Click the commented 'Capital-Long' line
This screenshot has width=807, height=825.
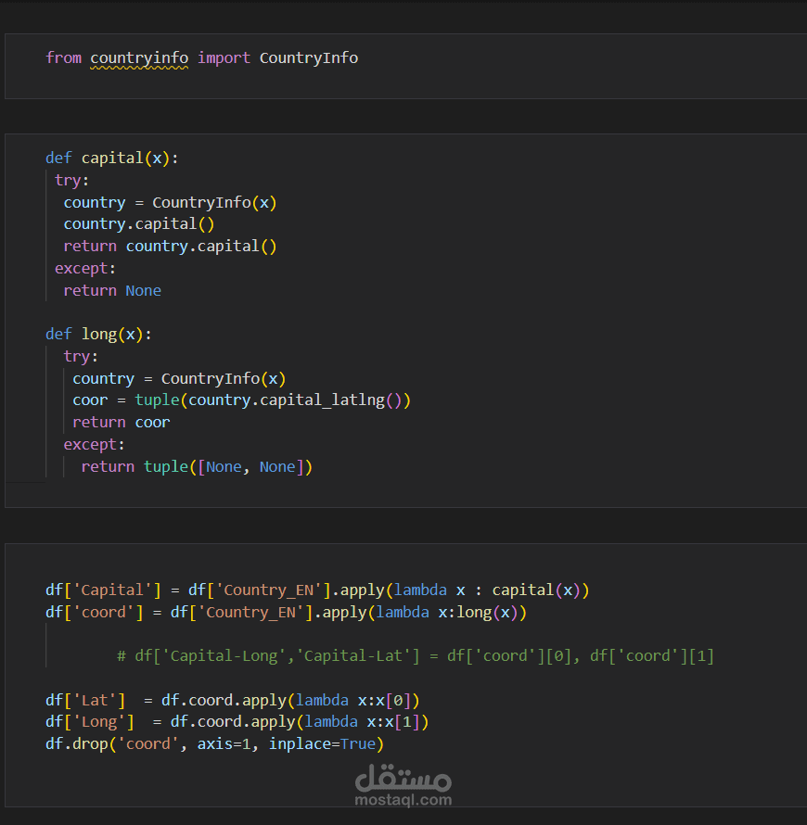pos(416,656)
